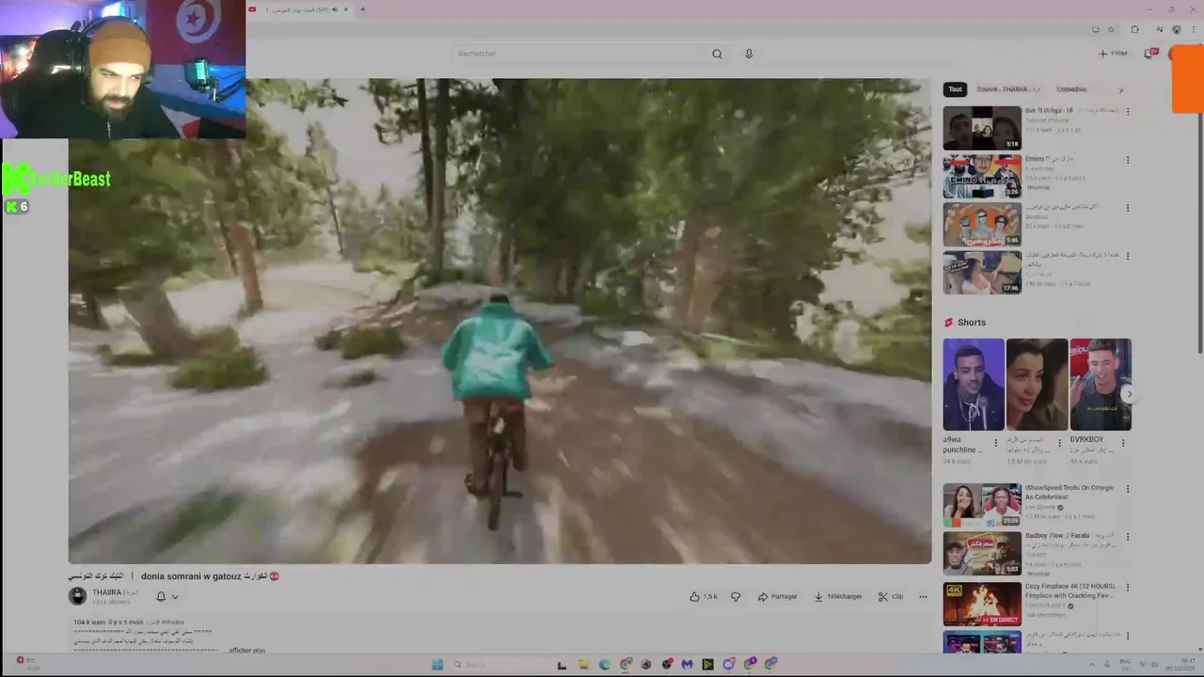Open more actions three-dot menu under video
Image resolution: width=1204 pixels, height=677 pixels.
click(x=923, y=596)
